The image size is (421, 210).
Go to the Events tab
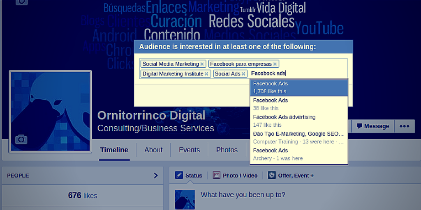coord(189,150)
